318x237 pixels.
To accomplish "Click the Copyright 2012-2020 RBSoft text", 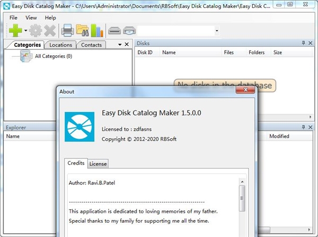I will [139, 139].
